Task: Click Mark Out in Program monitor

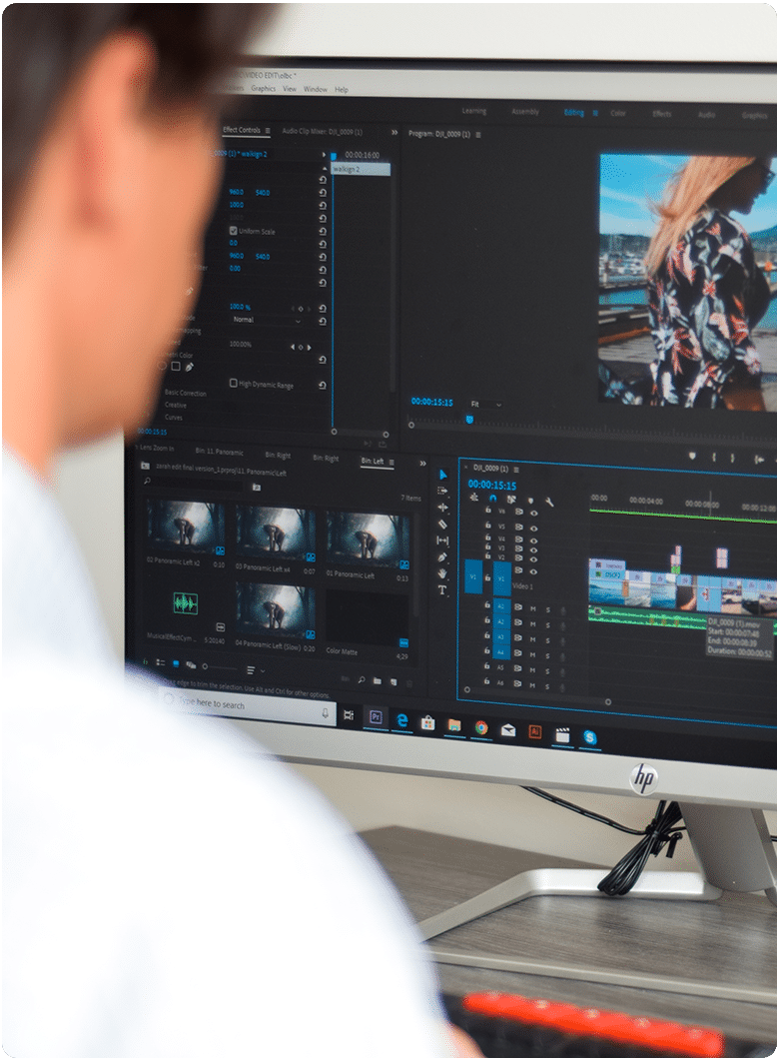Action: (732, 459)
